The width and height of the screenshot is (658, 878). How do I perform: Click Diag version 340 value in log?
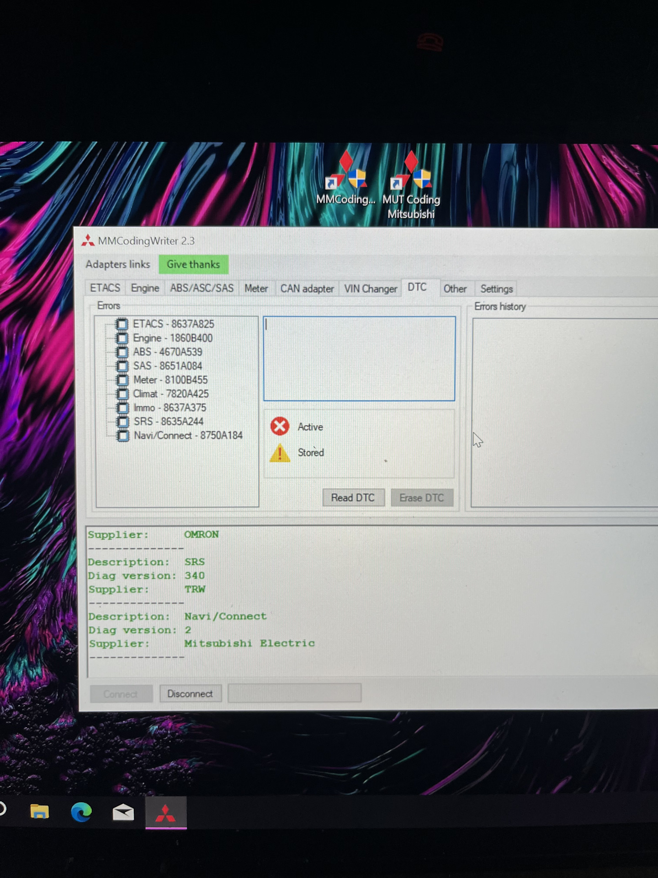pyautogui.click(x=195, y=576)
